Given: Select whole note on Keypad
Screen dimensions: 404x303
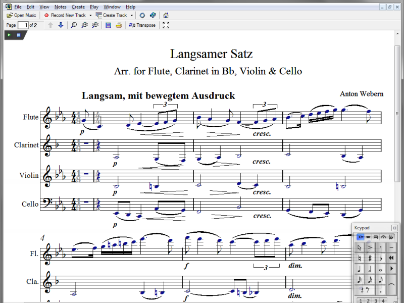Looking at the screenshot, I should tap(381, 269).
